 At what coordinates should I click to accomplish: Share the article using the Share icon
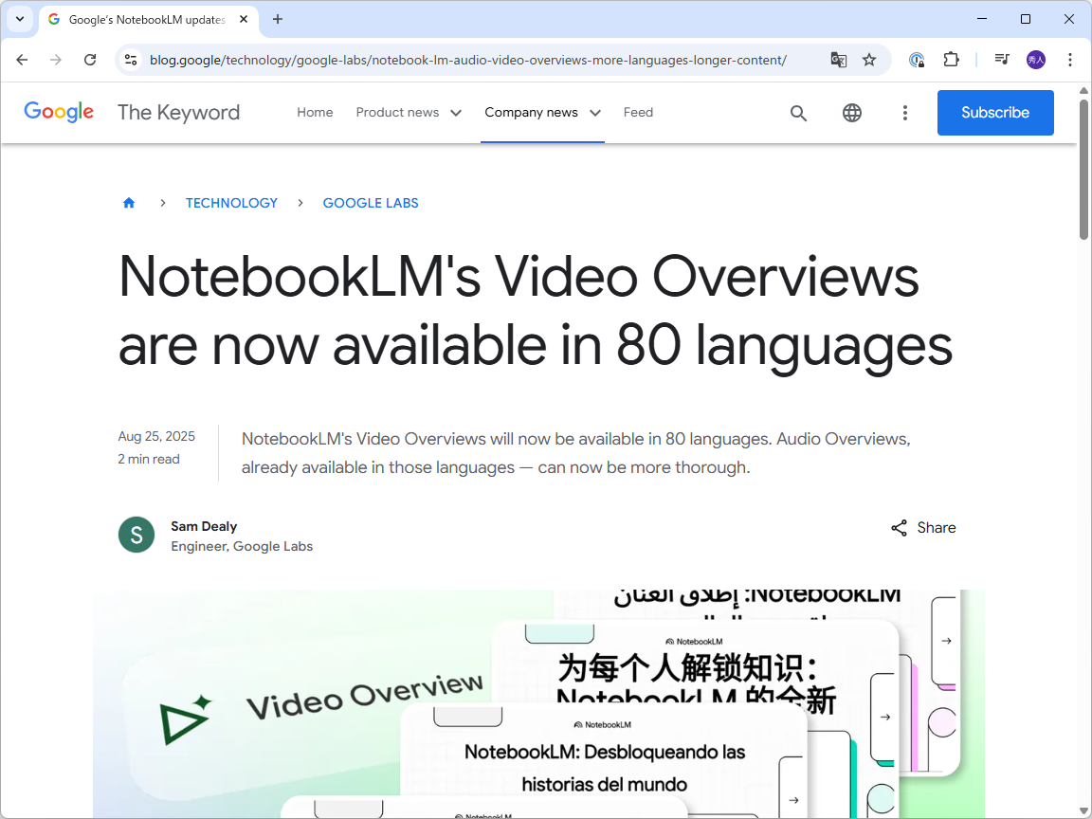tap(899, 527)
